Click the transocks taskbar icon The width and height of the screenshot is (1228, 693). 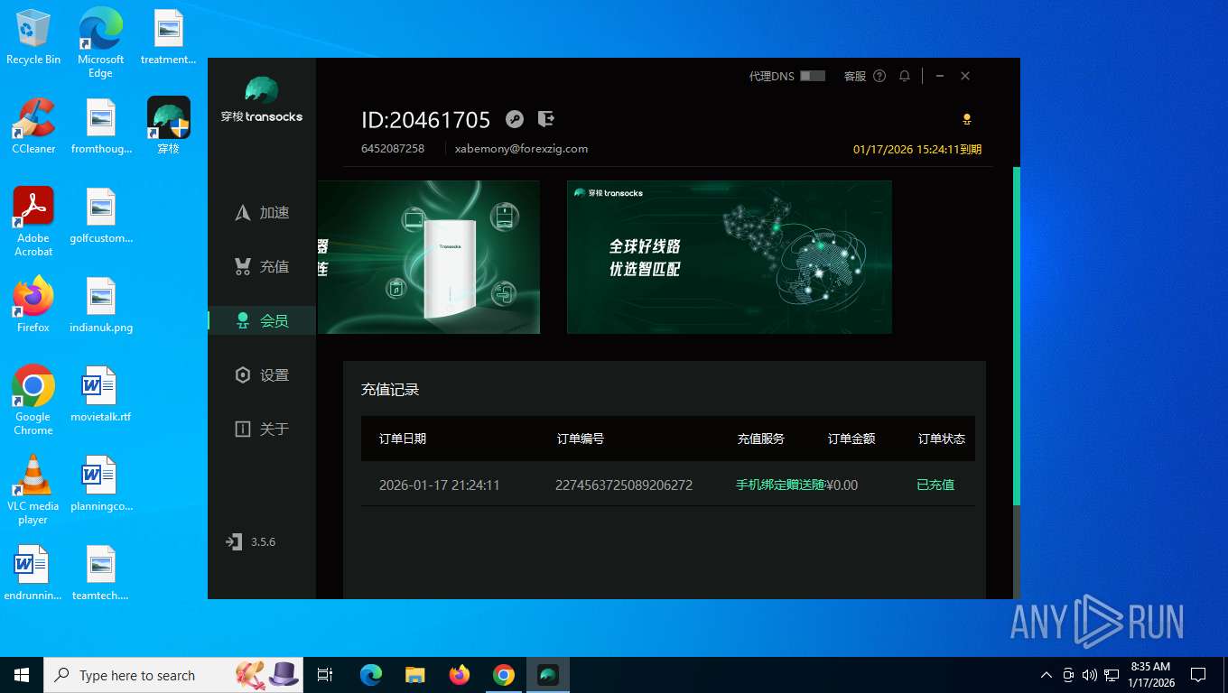click(x=548, y=675)
